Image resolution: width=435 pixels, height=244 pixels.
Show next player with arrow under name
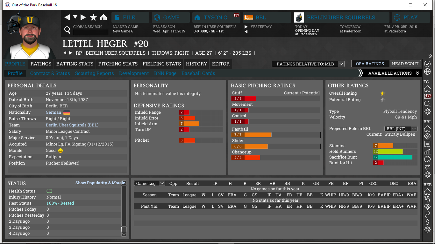[x=70, y=53]
